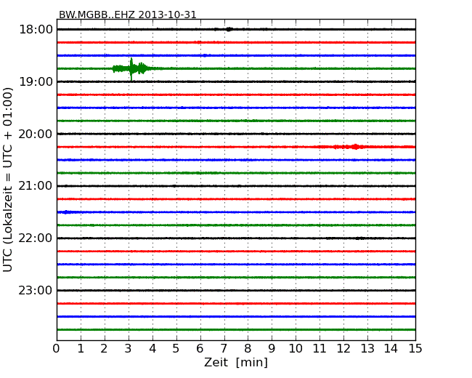Viewport: 472px width, 378px height.
Task: Click the plot title BW.MGBB..EHZ 2013-10-31
Action: [x=127, y=15]
